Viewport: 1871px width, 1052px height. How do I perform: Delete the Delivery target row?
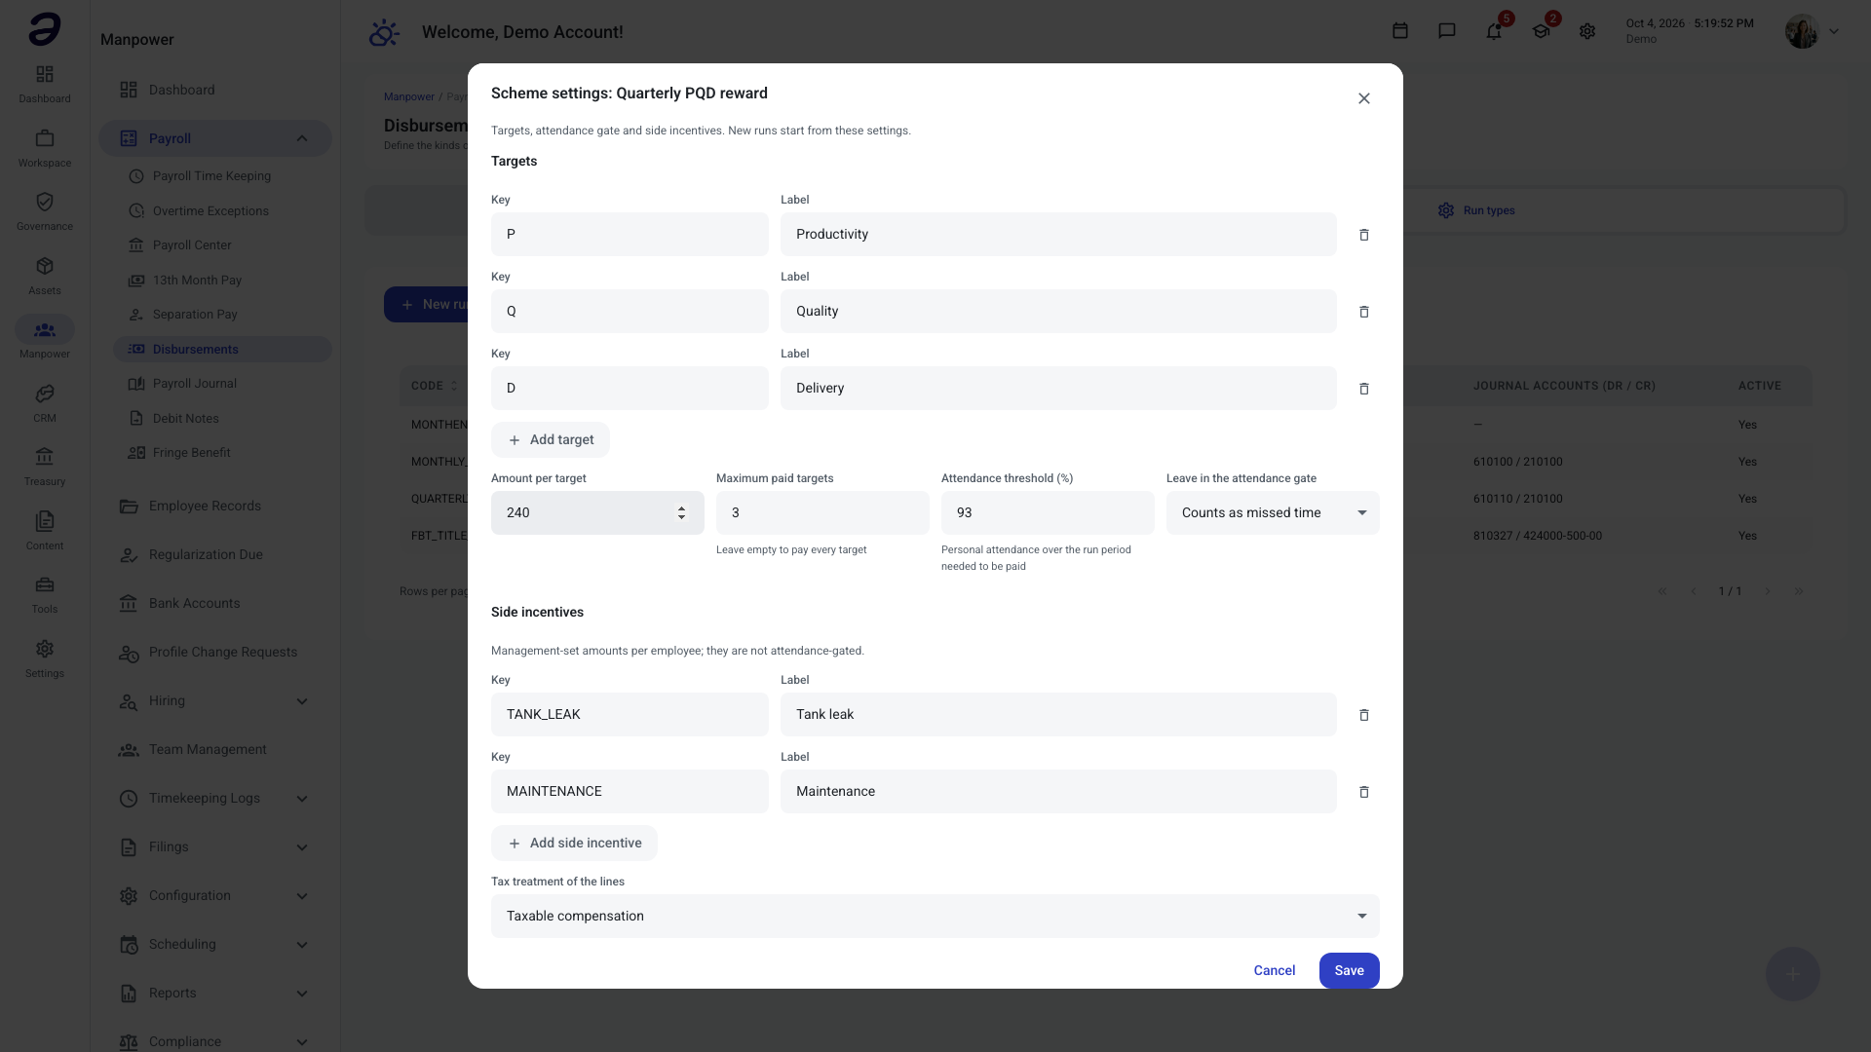[1364, 389]
